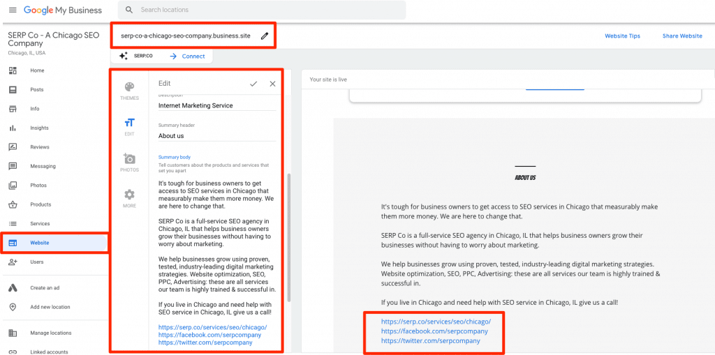715x355 pixels.
Task: Click inside the Summary body text area
Action: 217,262
